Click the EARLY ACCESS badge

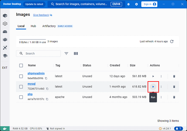pyautogui.click(x=65, y=26)
